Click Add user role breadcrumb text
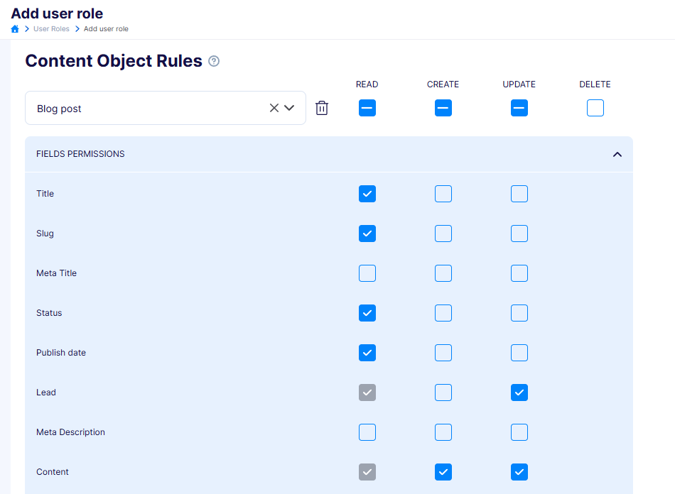 (x=106, y=29)
